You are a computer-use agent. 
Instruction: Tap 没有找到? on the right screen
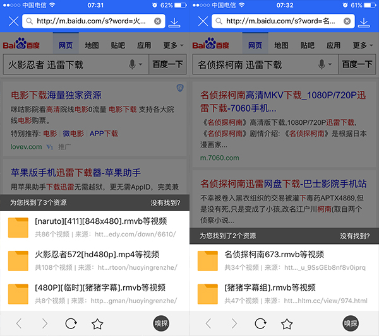pos(354,236)
